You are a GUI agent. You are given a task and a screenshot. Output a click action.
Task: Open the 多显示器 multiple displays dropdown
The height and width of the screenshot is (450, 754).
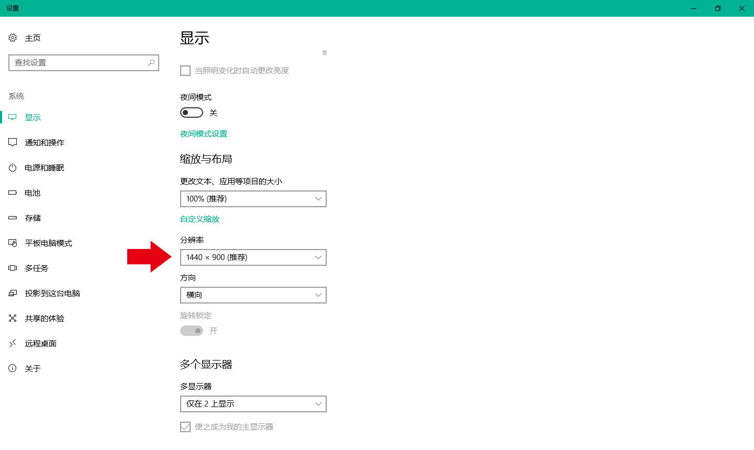pos(253,404)
